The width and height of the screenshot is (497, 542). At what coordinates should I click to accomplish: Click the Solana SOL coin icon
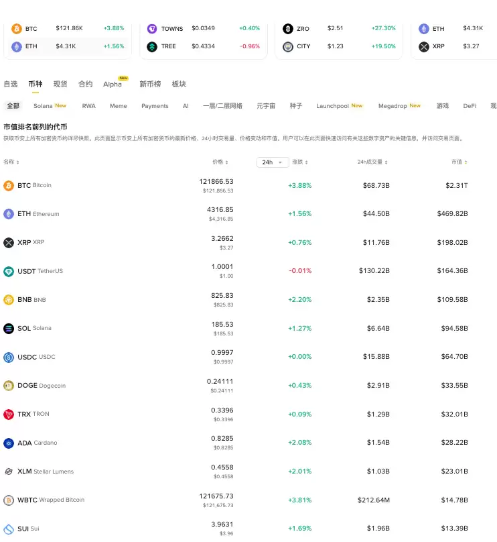coord(9,329)
